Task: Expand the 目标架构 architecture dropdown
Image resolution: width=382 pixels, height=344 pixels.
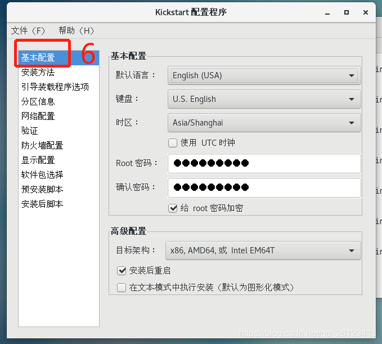Action: 263,251
